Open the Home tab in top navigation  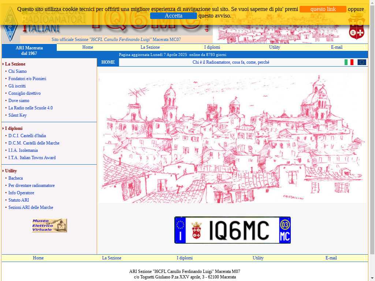click(x=88, y=47)
